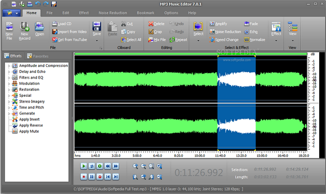The height and width of the screenshot is (194, 326).
Task: Click Select All in the Clipboard group
Action: [130, 40]
